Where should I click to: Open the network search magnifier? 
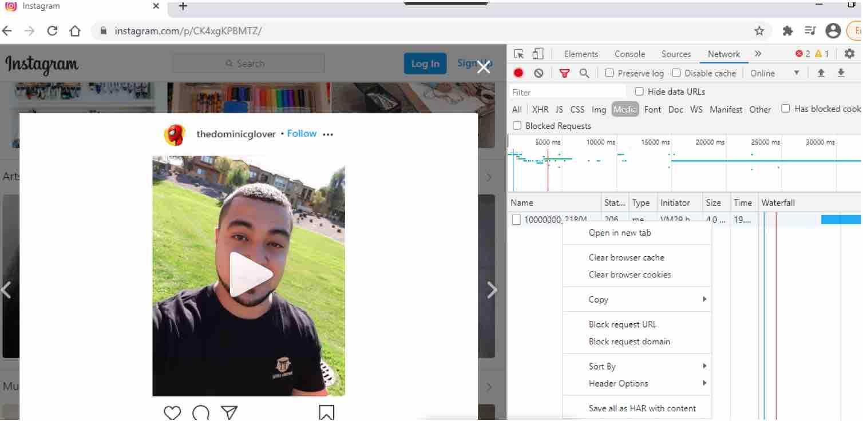[584, 73]
